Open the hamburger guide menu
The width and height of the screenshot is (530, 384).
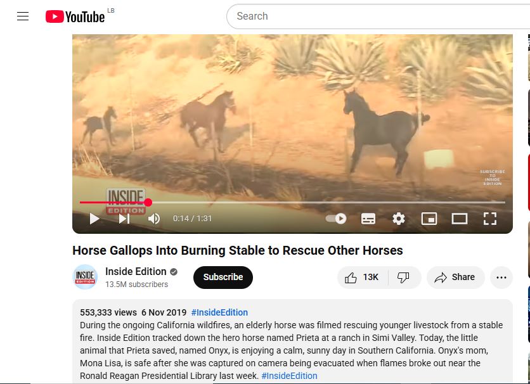click(23, 16)
